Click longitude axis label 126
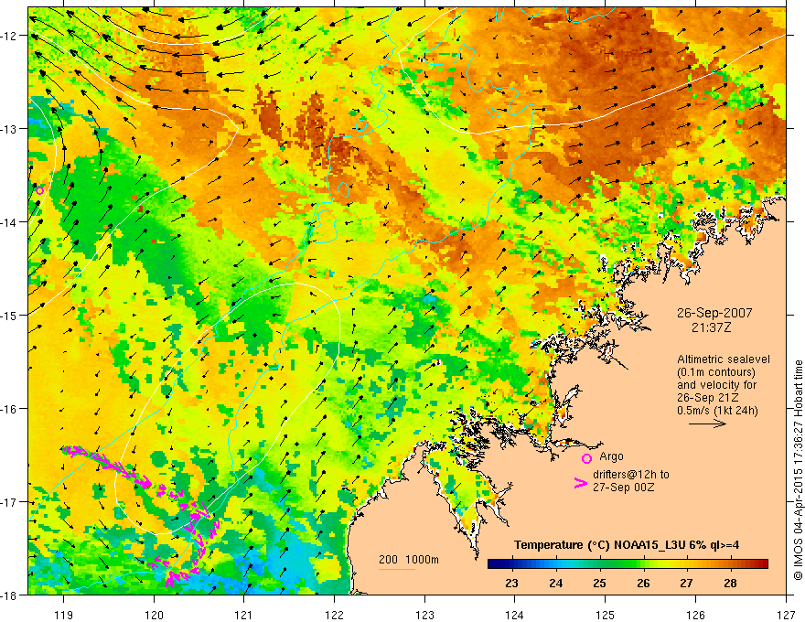Viewport: 805px width, 622px height. point(695,615)
